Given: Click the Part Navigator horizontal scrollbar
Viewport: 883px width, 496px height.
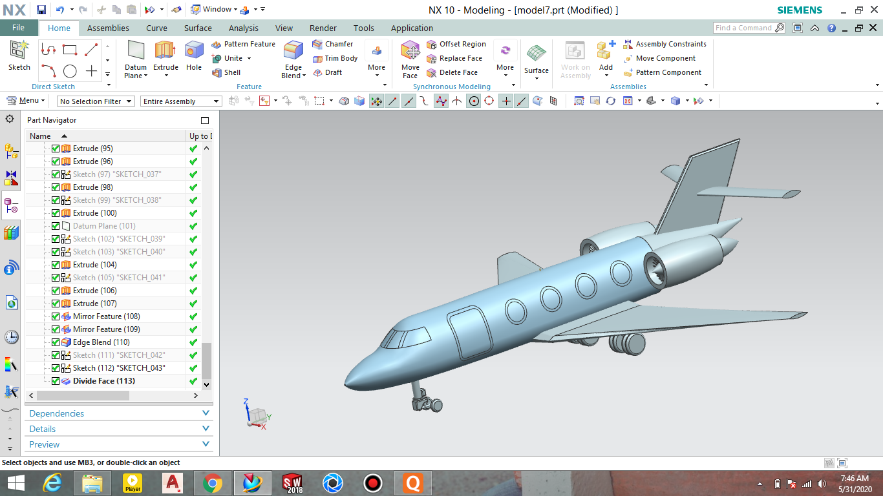Looking at the screenshot, I should click(x=83, y=395).
